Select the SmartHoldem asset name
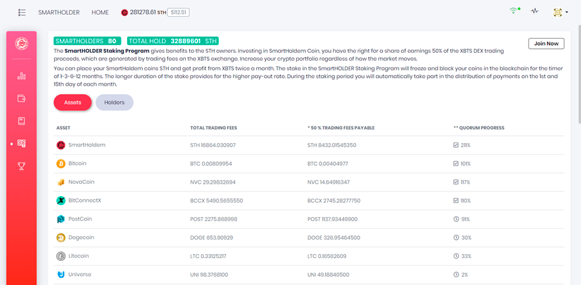The width and height of the screenshot is (581, 285). point(87,145)
